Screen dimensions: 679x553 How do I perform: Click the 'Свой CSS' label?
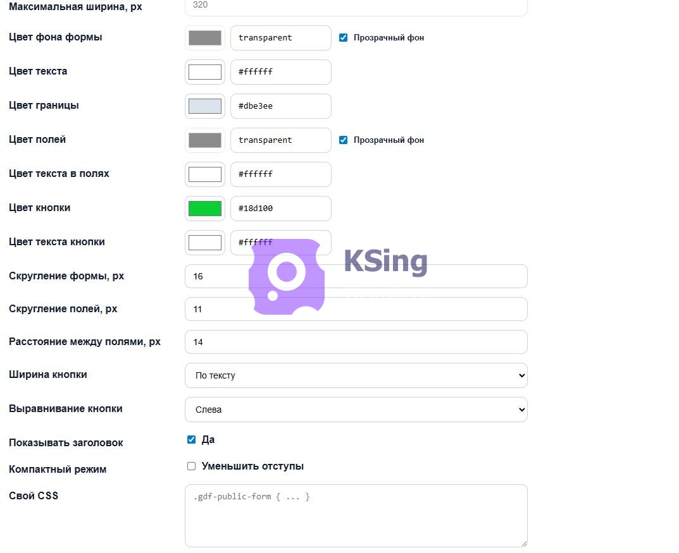pyautogui.click(x=34, y=495)
